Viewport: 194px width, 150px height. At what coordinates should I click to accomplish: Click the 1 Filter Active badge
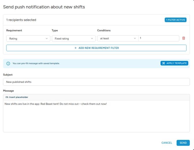pyautogui.click(x=175, y=20)
